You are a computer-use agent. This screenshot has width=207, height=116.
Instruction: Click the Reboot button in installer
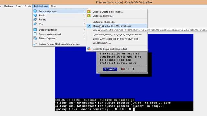[110, 69]
